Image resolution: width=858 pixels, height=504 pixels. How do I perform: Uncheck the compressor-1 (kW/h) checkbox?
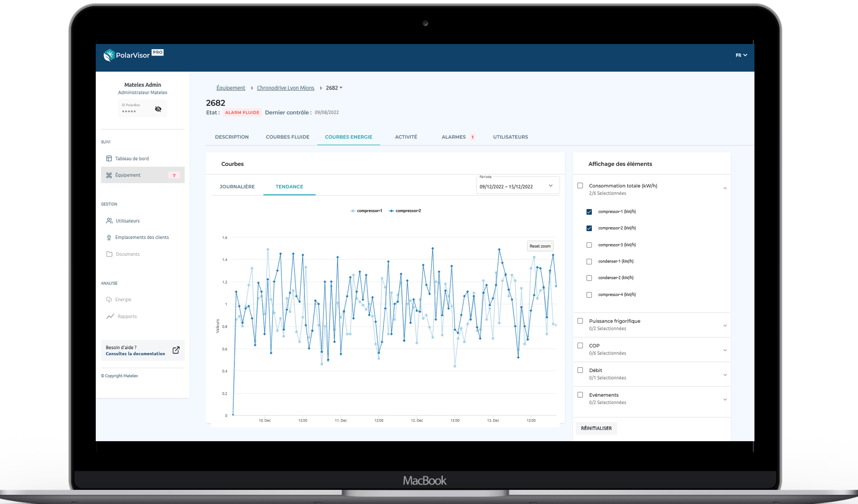pyautogui.click(x=589, y=212)
